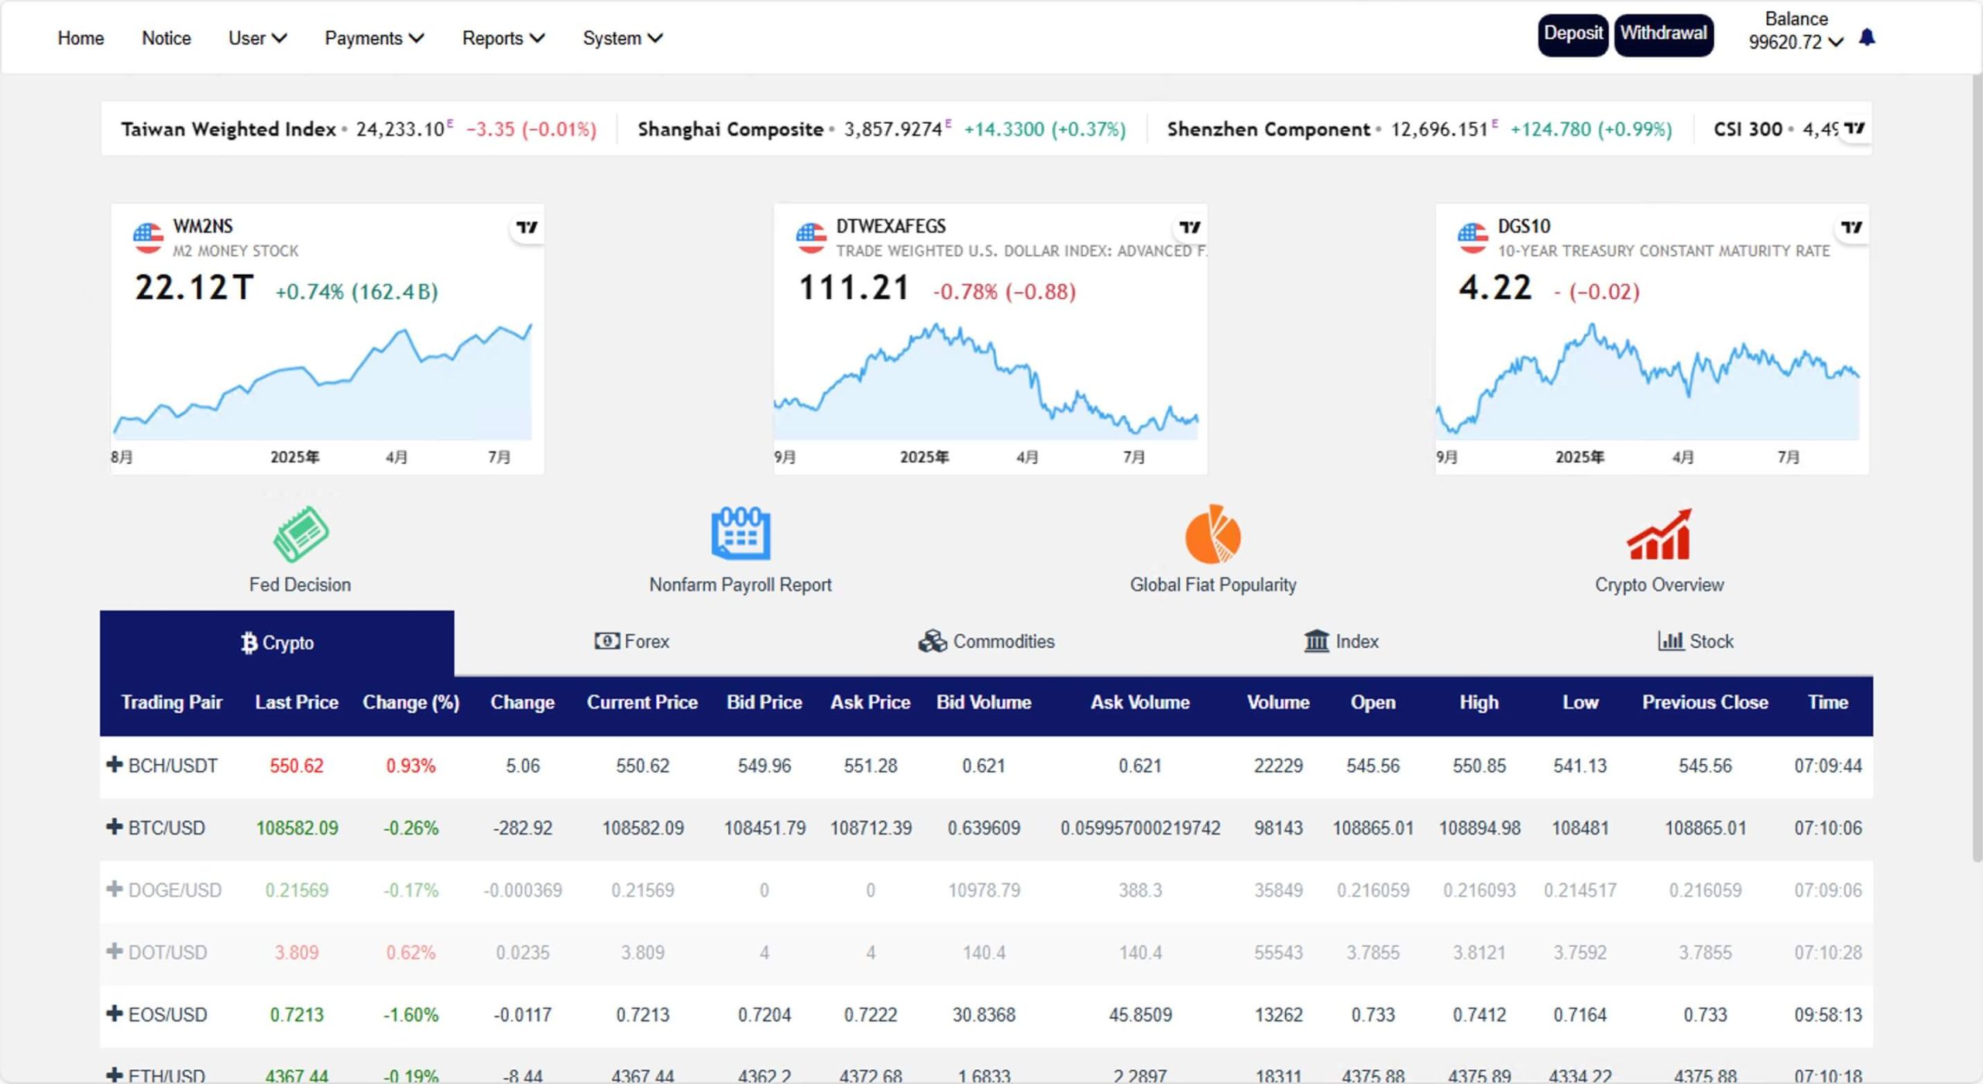Open the Global Fiat Popularity pie icon
Image resolution: width=1983 pixels, height=1084 pixels.
(x=1212, y=533)
